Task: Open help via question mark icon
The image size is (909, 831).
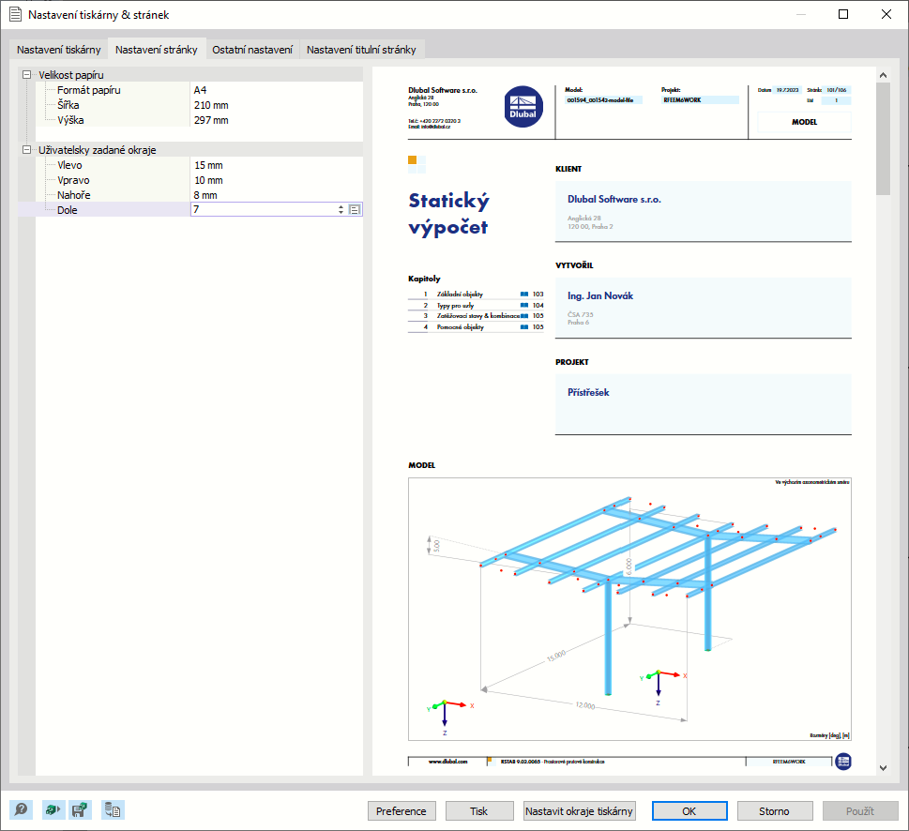Action: pyautogui.click(x=21, y=809)
